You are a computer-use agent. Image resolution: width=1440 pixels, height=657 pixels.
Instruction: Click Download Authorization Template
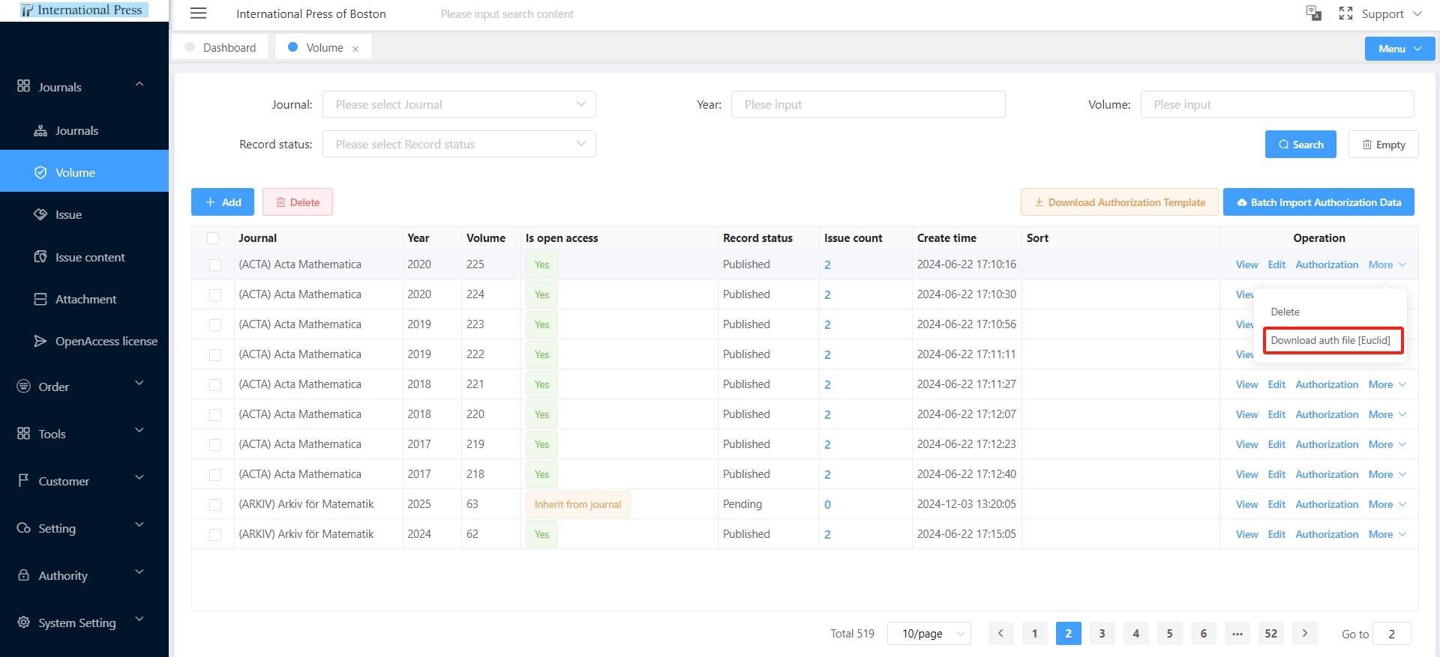[x=1120, y=202]
